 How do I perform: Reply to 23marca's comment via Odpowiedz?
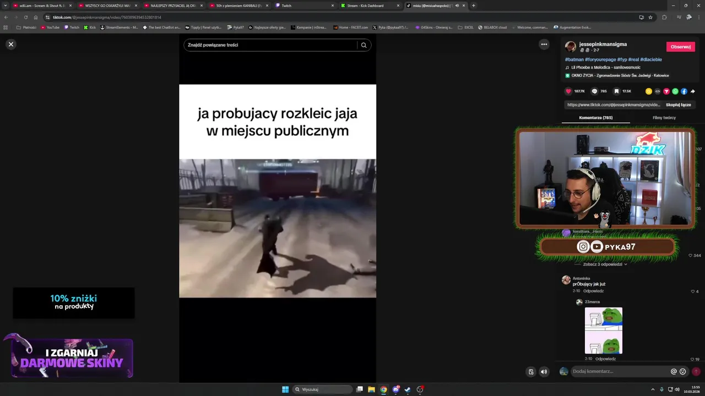[605, 359]
